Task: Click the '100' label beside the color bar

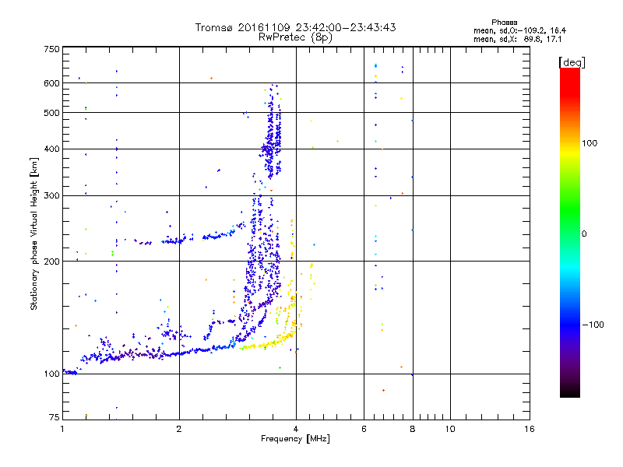Action: pyautogui.click(x=590, y=143)
